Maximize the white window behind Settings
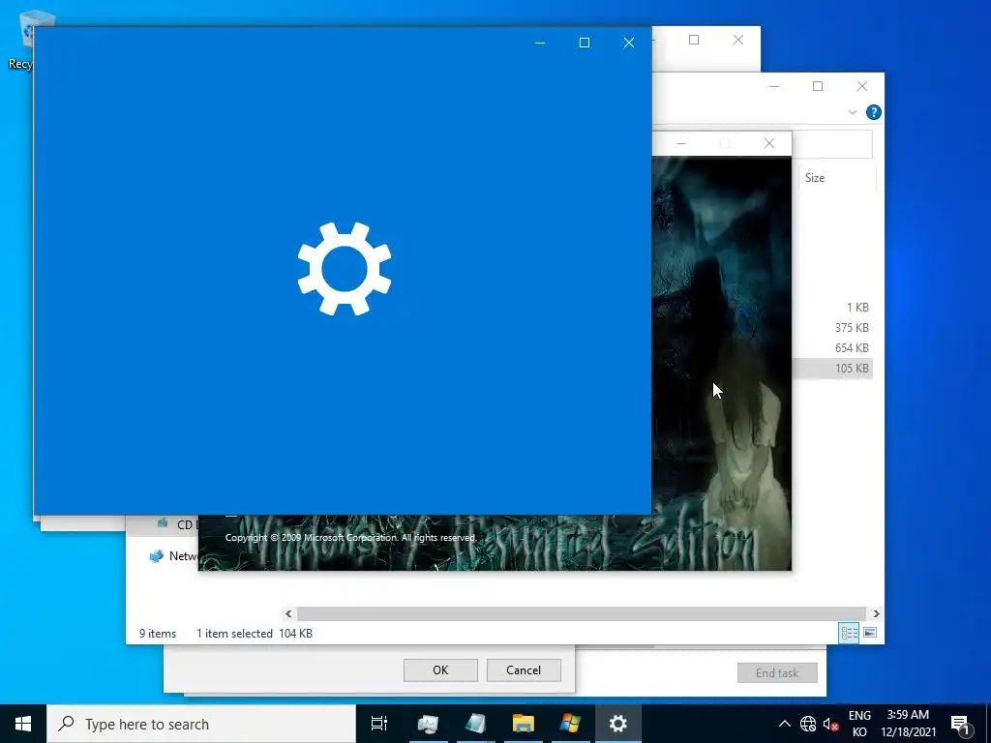991x743 pixels. pyautogui.click(x=694, y=40)
